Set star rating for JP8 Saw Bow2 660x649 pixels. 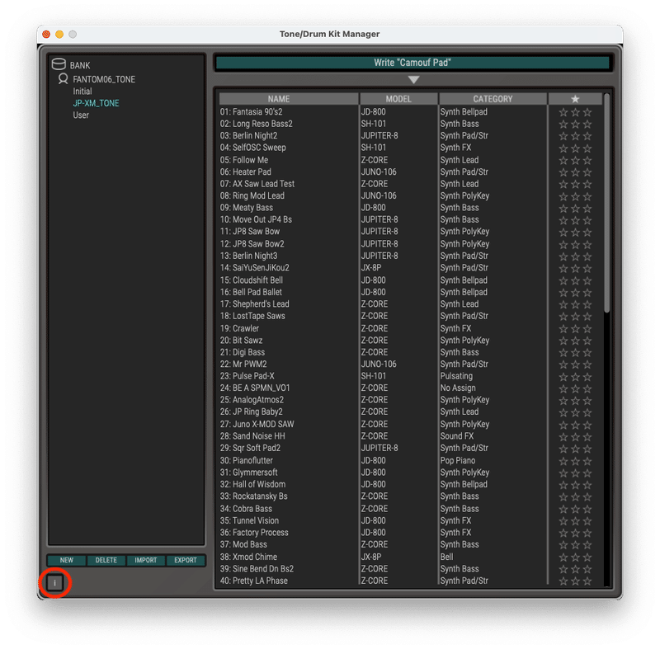575,244
